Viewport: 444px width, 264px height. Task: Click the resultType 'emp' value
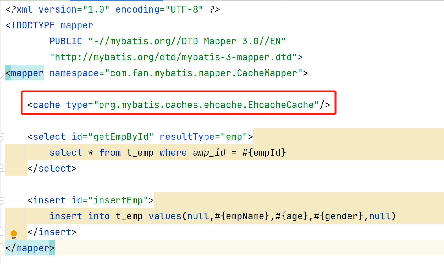pos(234,137)
